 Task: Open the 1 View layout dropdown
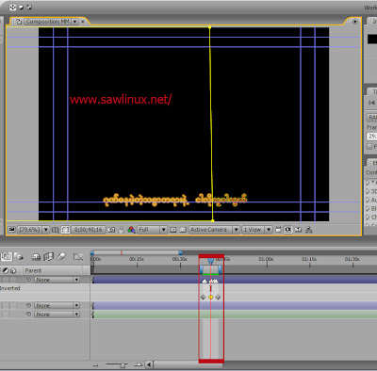(x=257, y=230)
